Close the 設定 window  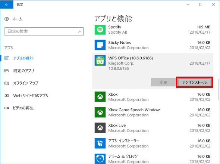click(213, 4)
